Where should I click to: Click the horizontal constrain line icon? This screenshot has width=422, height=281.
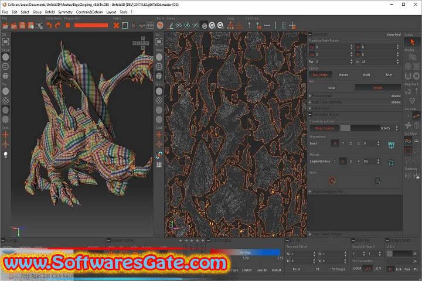(267, 26)
